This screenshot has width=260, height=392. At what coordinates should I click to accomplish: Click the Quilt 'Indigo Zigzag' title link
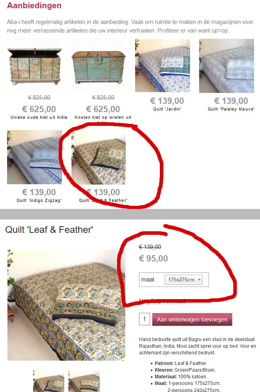tap(39, 200)
